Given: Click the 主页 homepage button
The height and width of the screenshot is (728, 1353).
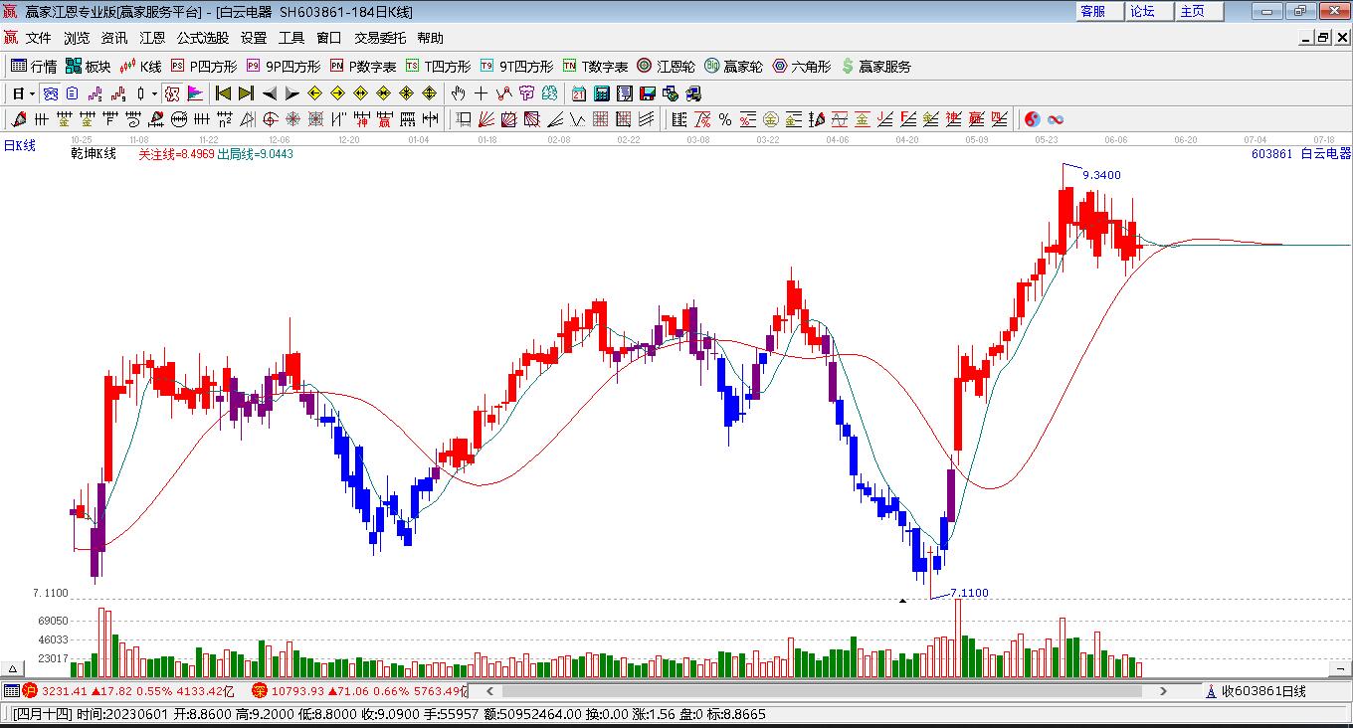Looking at the screenshot, I should pyautogui.click(x=1199, y=11).
